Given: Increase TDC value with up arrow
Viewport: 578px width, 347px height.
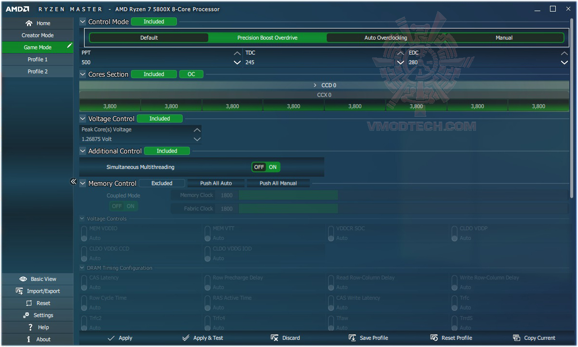Looking at the screenshot, I should pos(400,54).
